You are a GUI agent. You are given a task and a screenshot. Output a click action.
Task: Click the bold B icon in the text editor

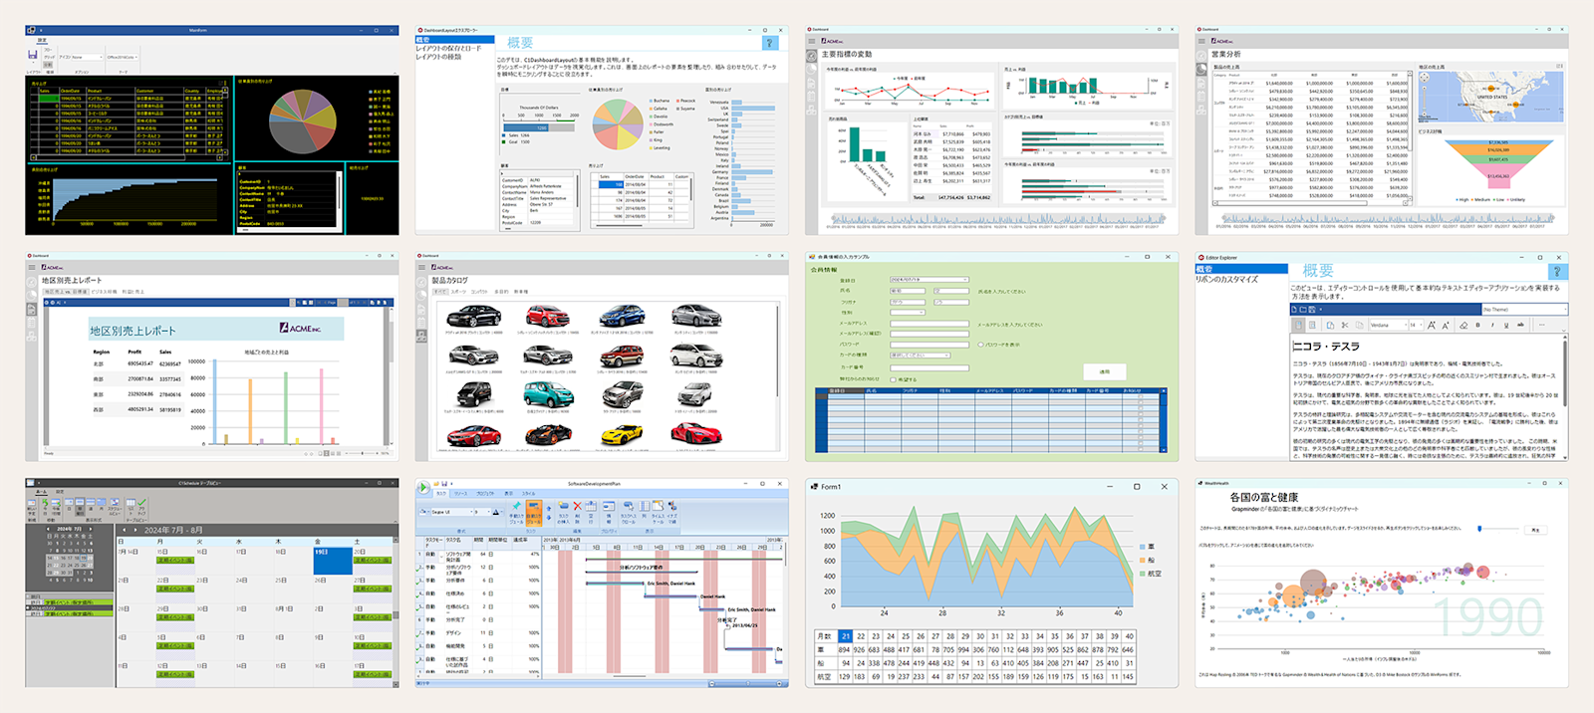[1477, 325]
